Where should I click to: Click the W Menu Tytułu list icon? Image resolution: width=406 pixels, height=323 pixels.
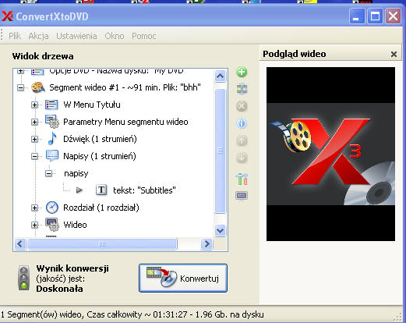tap(51, 105)
